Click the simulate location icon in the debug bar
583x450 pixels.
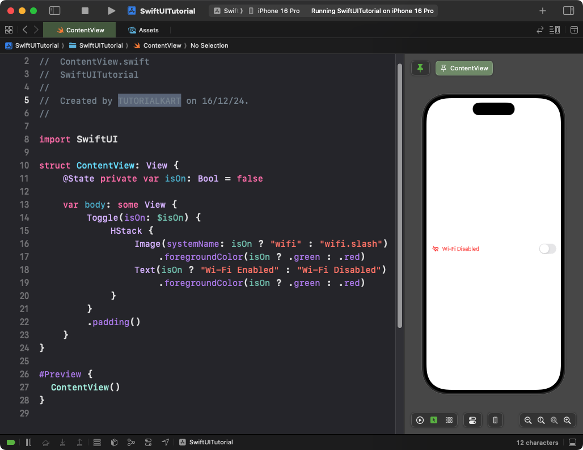(165, 442)
